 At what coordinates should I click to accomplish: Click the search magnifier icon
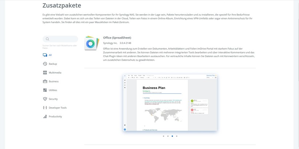[48, 39]
